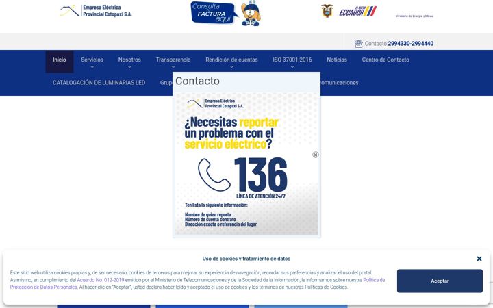
Task: Expand the Transparencia dropdown arrow
Action: tap(173, 67)
